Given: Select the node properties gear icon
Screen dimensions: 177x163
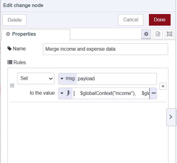Looking at the screenshot, I should pos(146,34).
